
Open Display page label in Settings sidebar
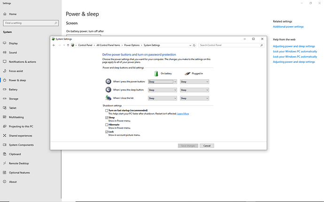click(13, 43)
